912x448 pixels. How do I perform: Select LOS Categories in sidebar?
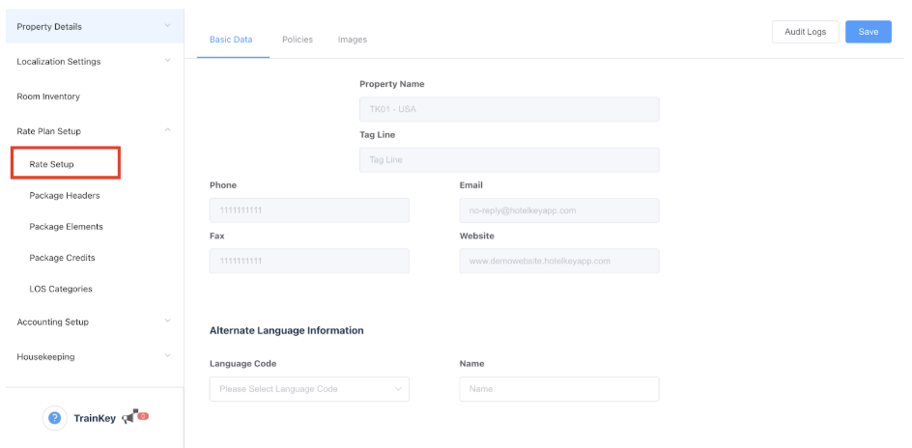pyautogui.click(x=61, y=289)
